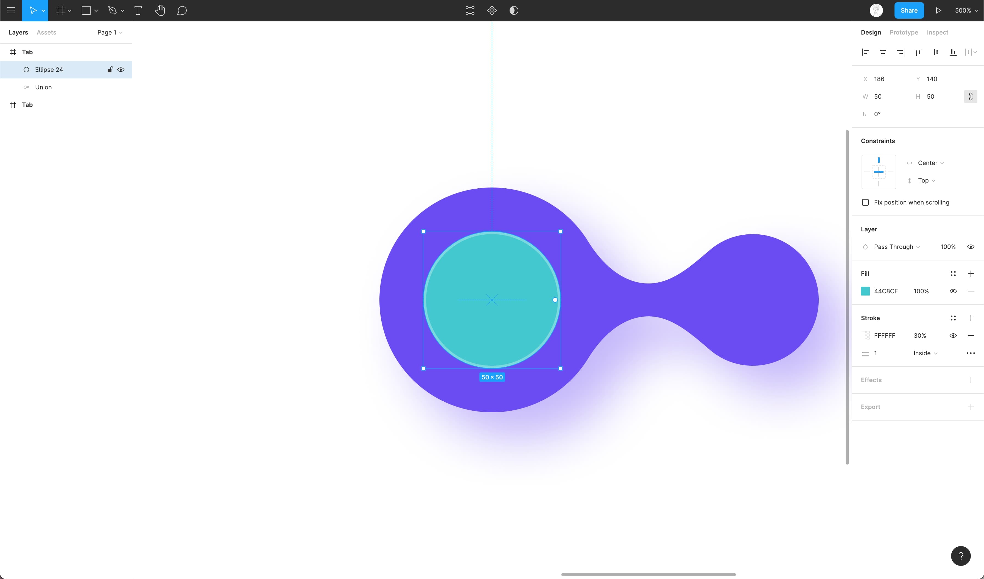Open the Inside stroke alignment dropdown
The width and height of the screenshot is (984, 579).
click(925, 353)
